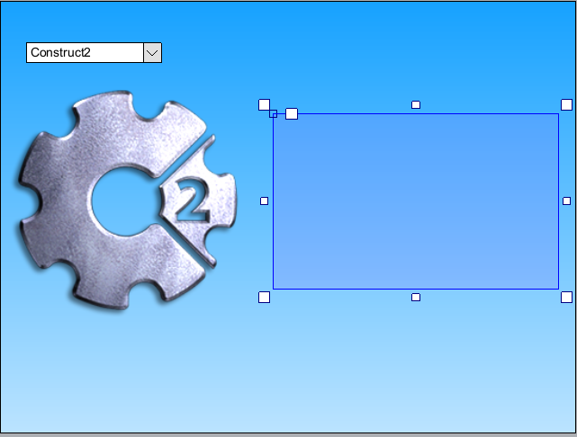Click the bottom-center edge resize handle
This screenshot has height=437, width=577.
416,298
